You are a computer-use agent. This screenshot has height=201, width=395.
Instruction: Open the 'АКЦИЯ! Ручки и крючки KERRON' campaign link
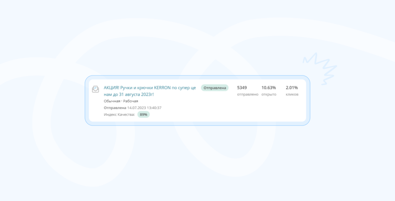tap(150, 91)
